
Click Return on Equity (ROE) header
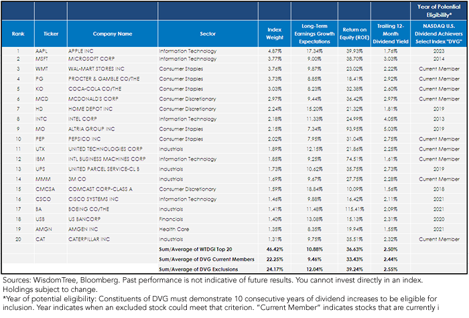click(x=354, y=33)
